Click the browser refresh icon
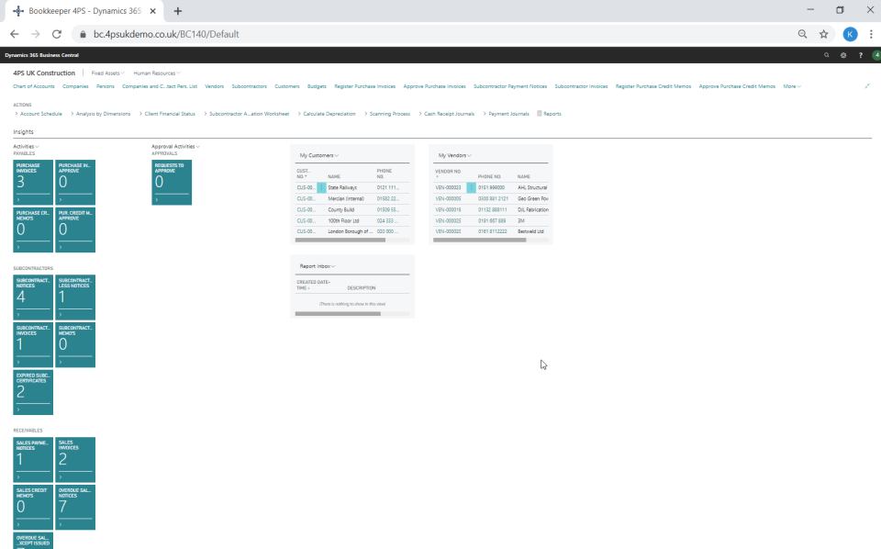Viewport: 881px width, 549px height. [57, 32]
